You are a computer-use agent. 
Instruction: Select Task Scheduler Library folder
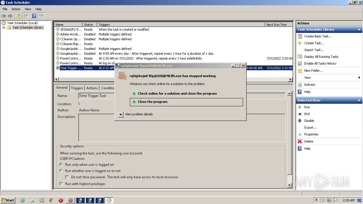click(28, 27)
